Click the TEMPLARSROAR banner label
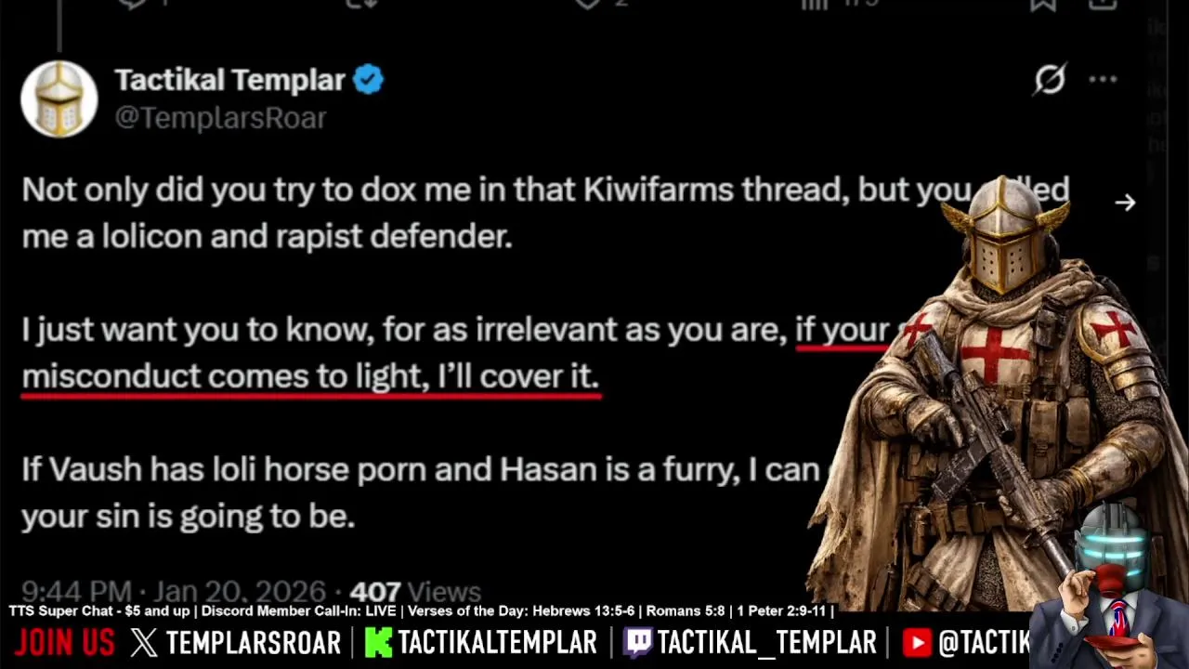This screenshot has height=669, width=1189. (x=253, y=642)
